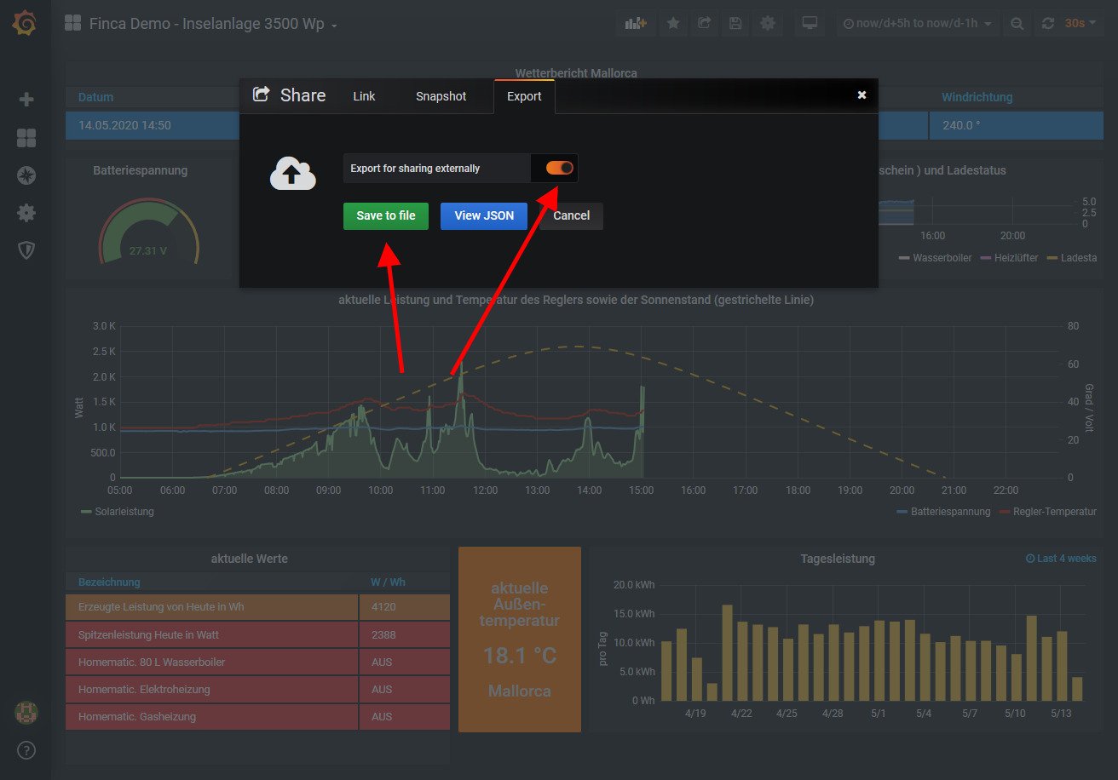Open the Explore compass icon
Image resolution: width=1118 pixels, height=780 pixels.
(26, 175)
